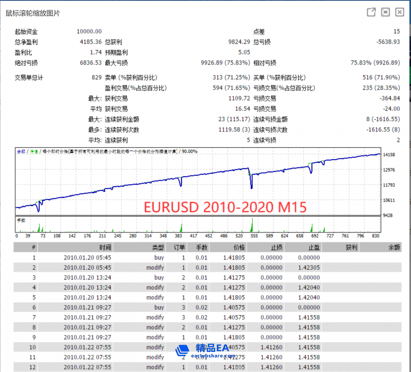Viewport: 411px width, 372px height.
Task: Click the 鼠标滚轮缩放图片 title text
Action: click(33, 13)
